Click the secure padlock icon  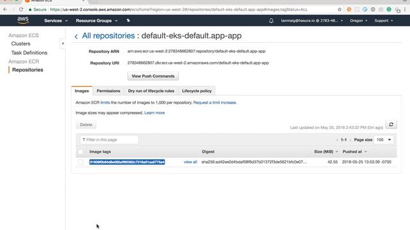pos(30,10)
